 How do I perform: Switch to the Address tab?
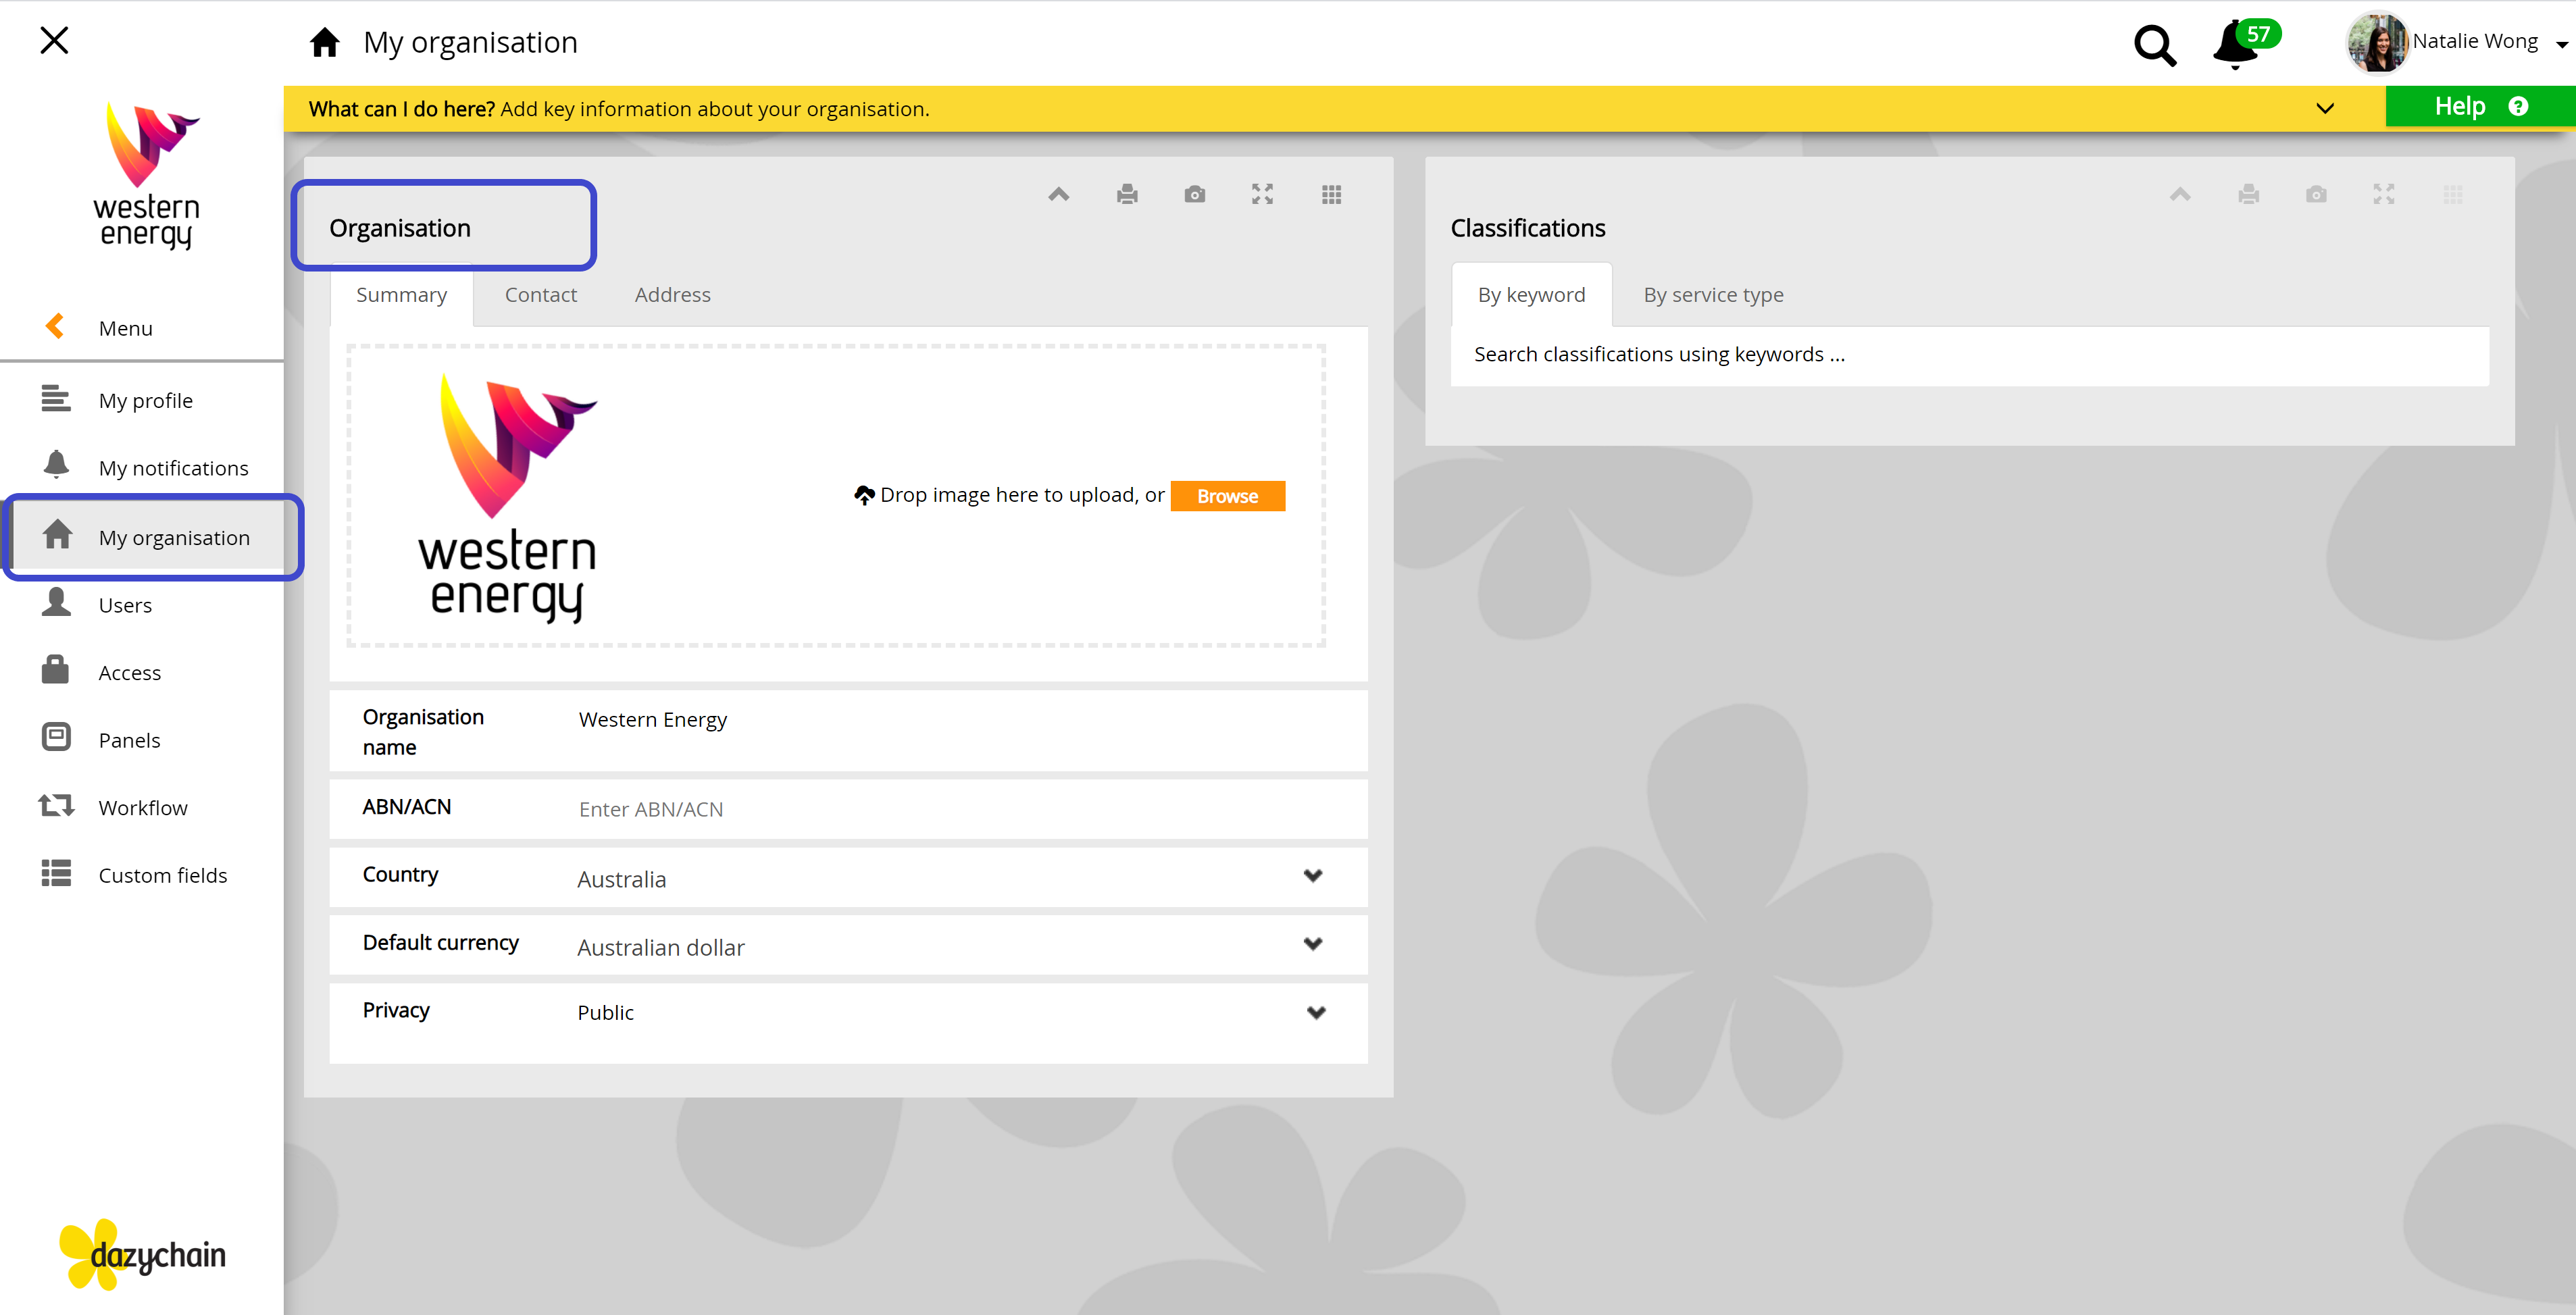coord(673,295)
